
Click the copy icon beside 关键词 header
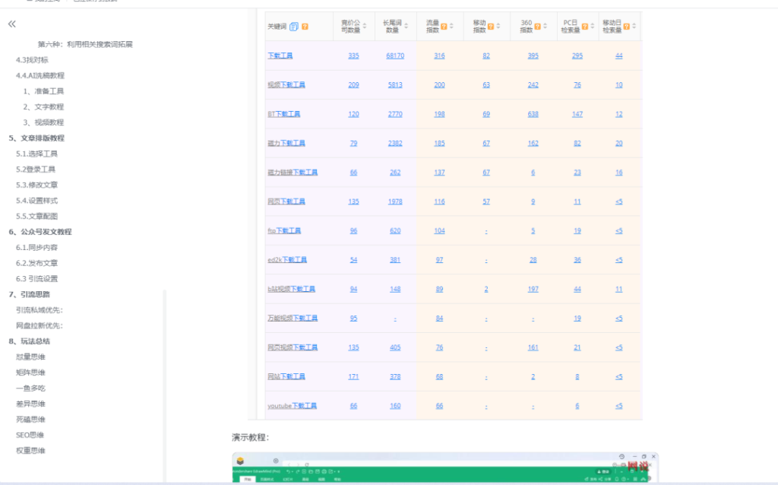point(294,27)
